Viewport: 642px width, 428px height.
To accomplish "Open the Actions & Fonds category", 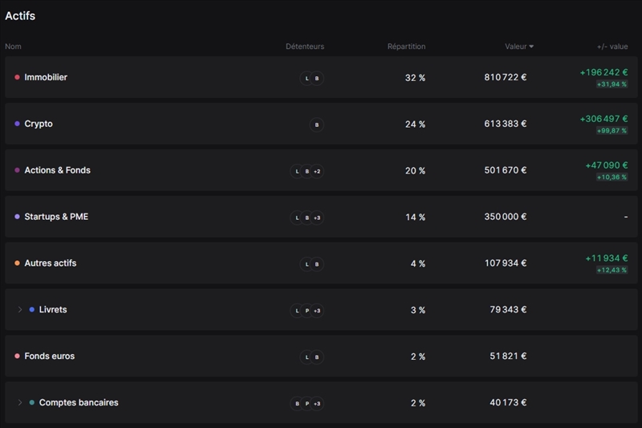I will pos(57,171).
